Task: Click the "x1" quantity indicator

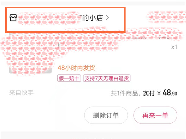Action: [x=174, y=47]
